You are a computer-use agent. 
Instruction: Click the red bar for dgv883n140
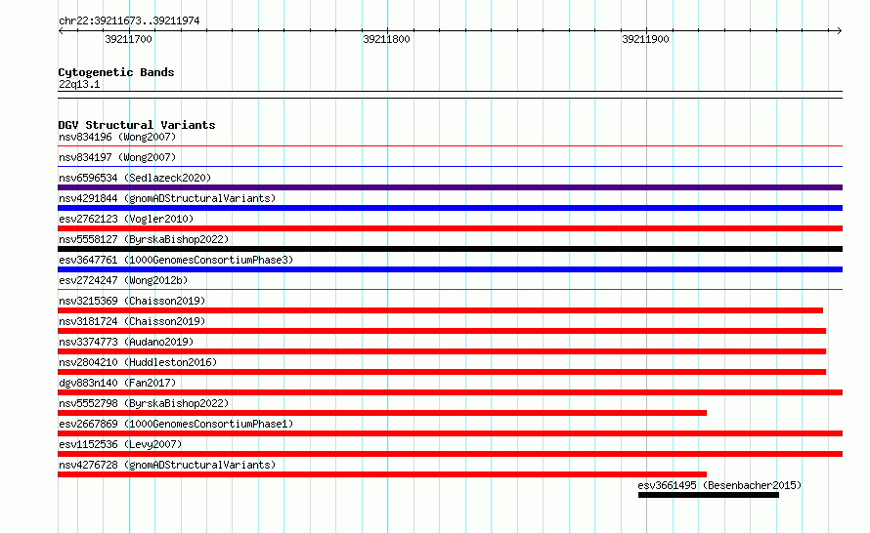point(450,392)
